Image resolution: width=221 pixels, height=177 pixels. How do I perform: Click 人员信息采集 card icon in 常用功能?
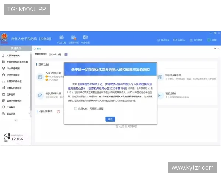point(40,77)
